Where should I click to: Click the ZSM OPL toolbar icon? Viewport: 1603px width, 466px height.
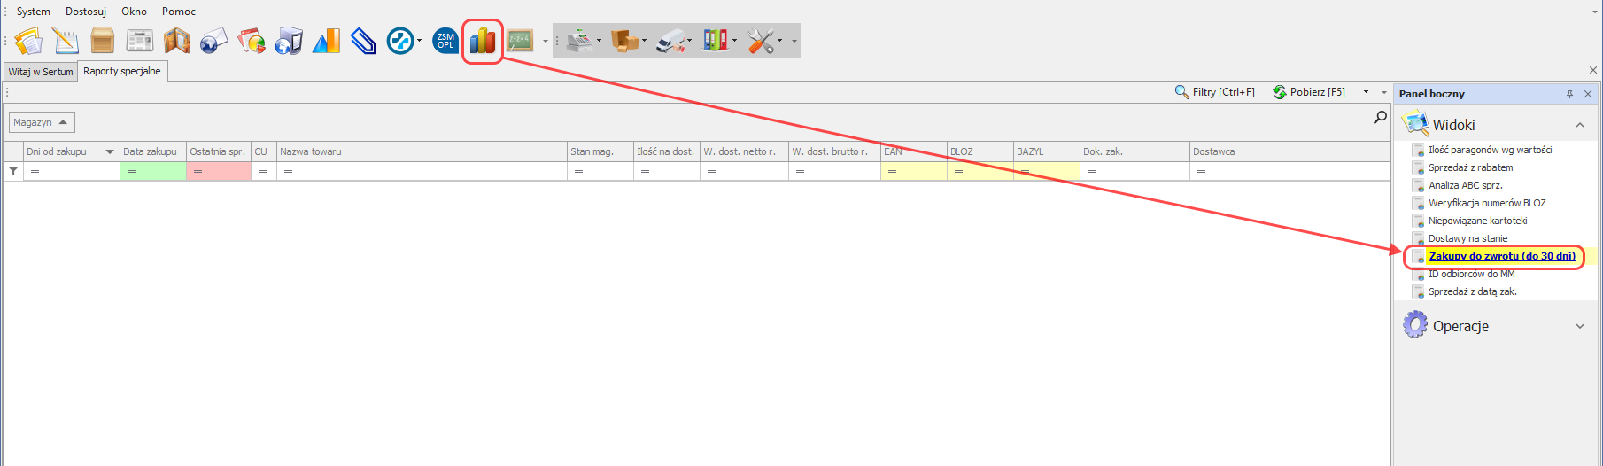[445, 41]
